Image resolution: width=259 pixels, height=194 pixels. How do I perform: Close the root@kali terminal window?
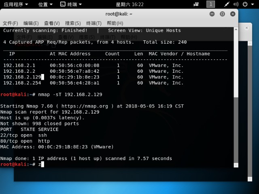[x=233, y=14]
